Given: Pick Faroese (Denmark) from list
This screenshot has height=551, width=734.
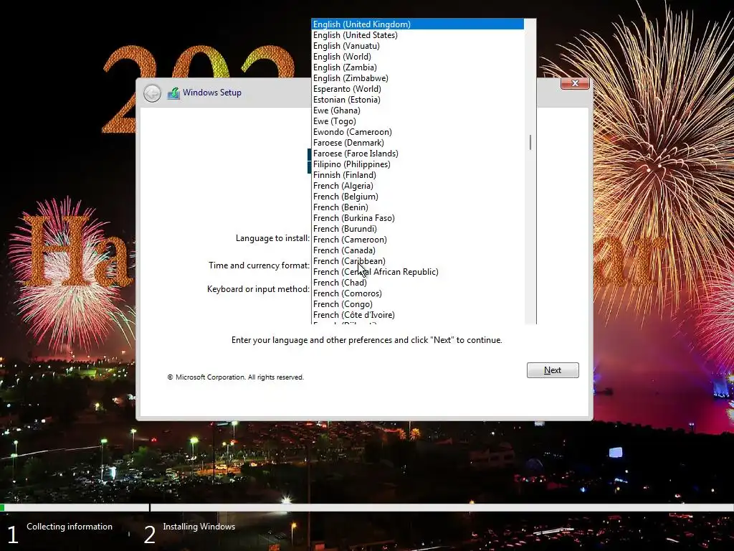Looking at the screenshot, I should (x=418, y=143).
